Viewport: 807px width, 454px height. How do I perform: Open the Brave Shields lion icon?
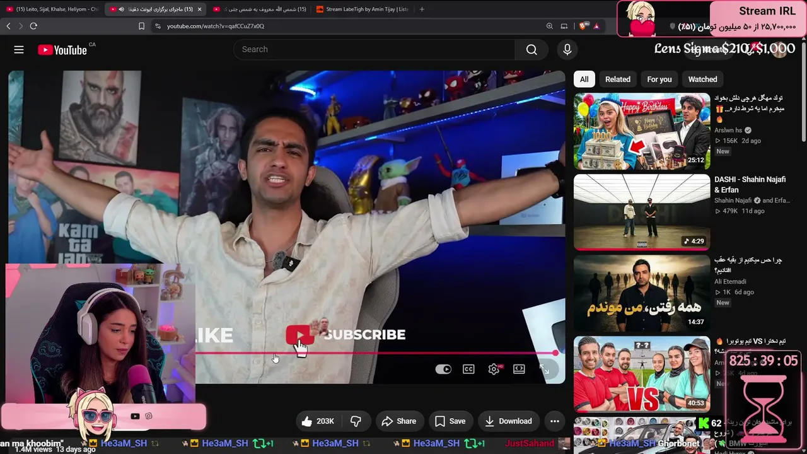tap(583, 26)
